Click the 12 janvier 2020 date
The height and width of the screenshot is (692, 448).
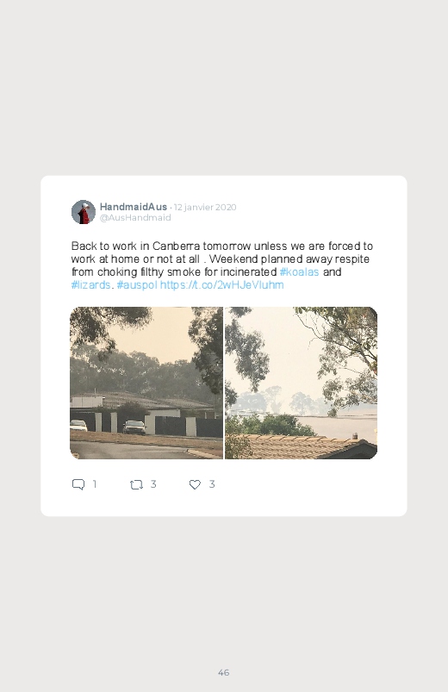coord(205,207)
